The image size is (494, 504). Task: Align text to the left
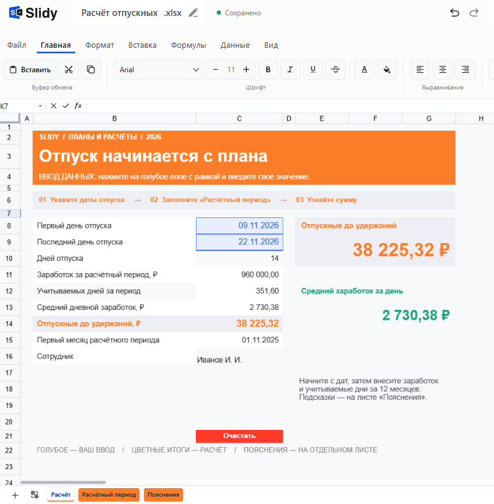point(420,69)
